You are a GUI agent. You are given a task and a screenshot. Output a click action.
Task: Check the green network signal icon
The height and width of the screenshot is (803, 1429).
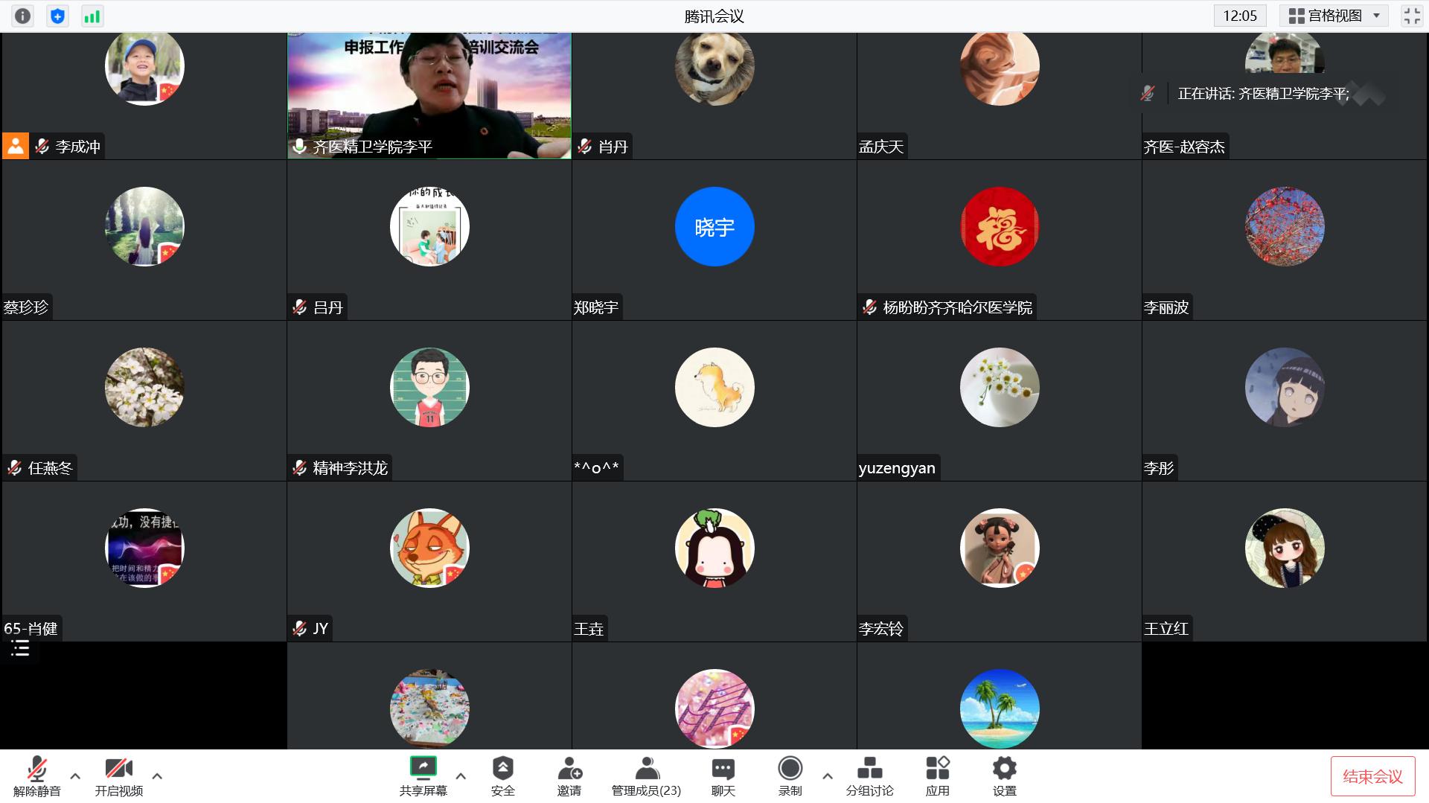click(x=92, y=16)
